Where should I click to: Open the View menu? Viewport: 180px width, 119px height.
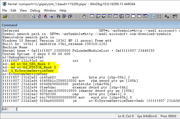pos(23,11)
